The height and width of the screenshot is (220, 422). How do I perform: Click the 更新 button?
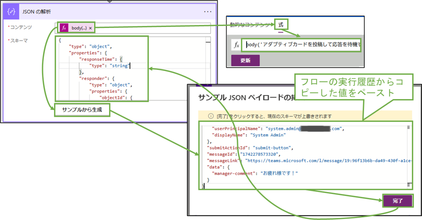point(245,60)
